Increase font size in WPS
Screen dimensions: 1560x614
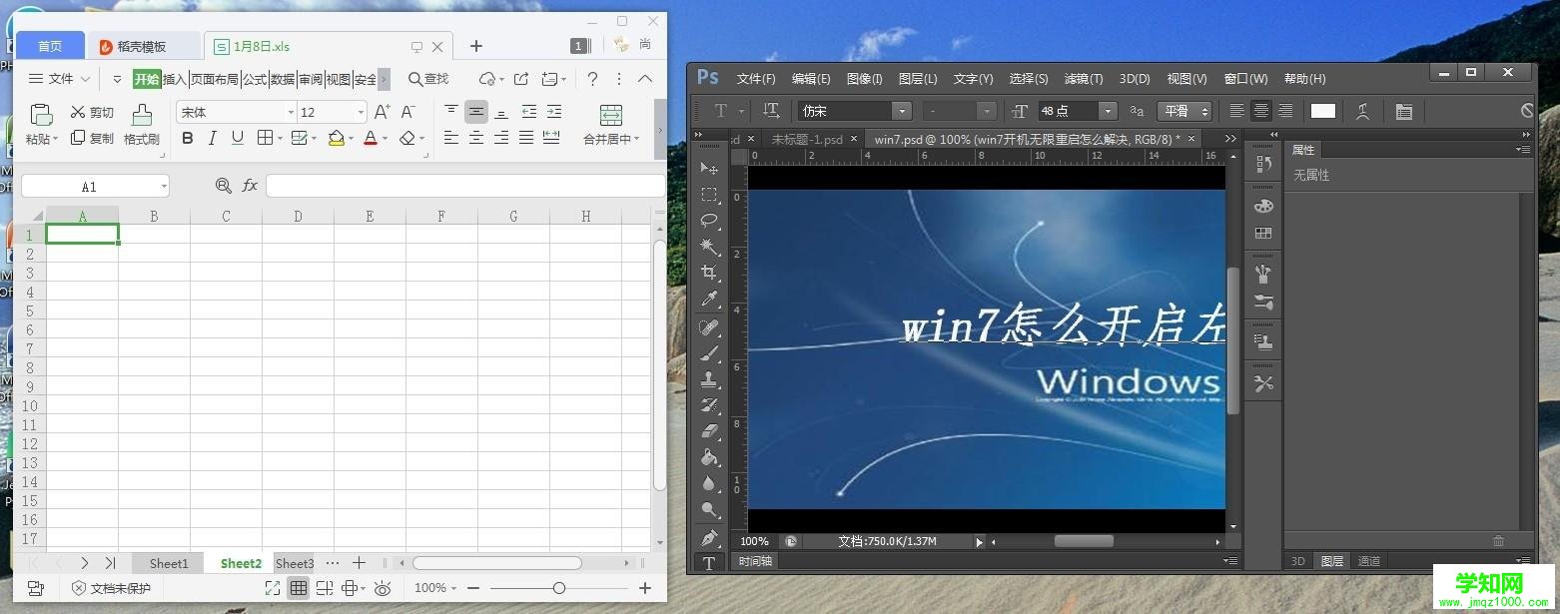coord(383,112)
